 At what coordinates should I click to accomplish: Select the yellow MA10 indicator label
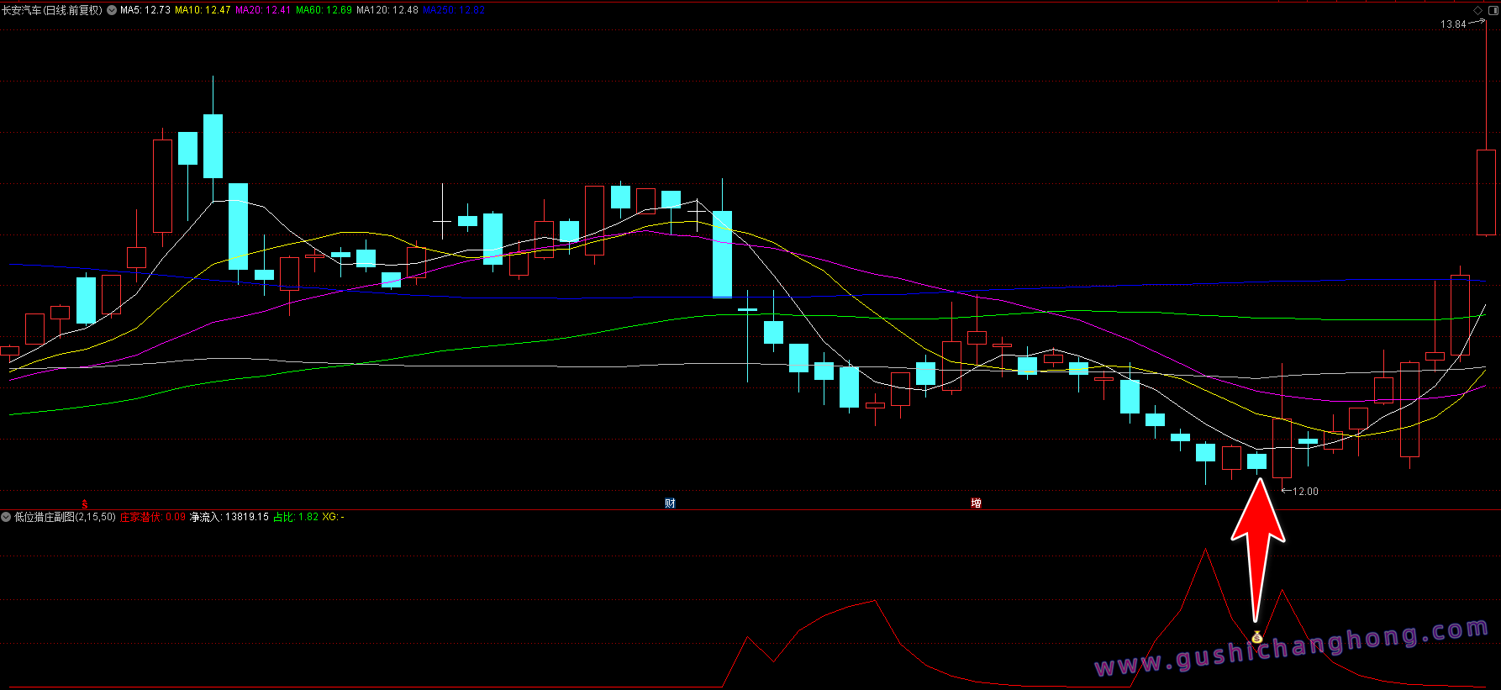pos(203,10)
